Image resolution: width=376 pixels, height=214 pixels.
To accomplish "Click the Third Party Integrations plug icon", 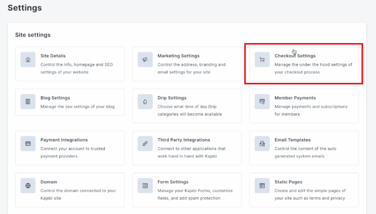I will click(145, 144).
